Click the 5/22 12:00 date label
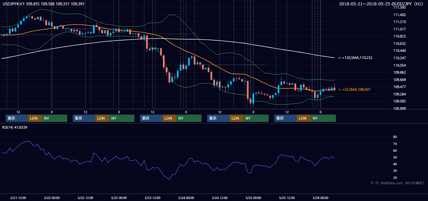This screenshot has height=201, width=428. pos(85,198)
